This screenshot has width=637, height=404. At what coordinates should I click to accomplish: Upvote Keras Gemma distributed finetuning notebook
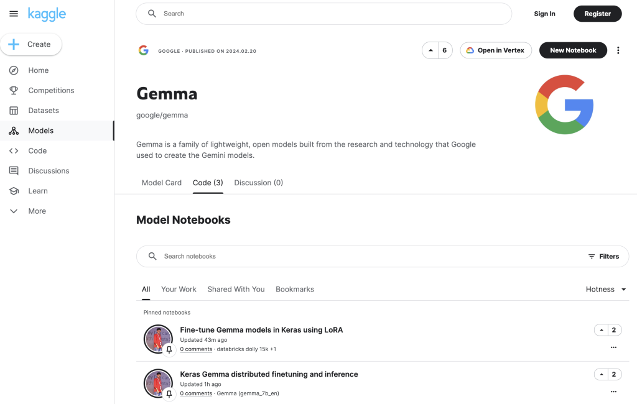tap(601, 374)
